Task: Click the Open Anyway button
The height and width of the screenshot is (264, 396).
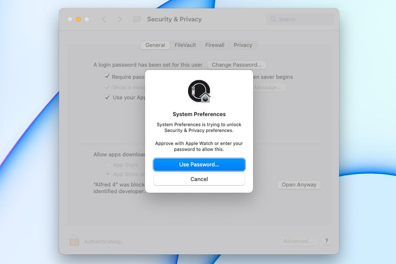Action: tap(299, 185)
